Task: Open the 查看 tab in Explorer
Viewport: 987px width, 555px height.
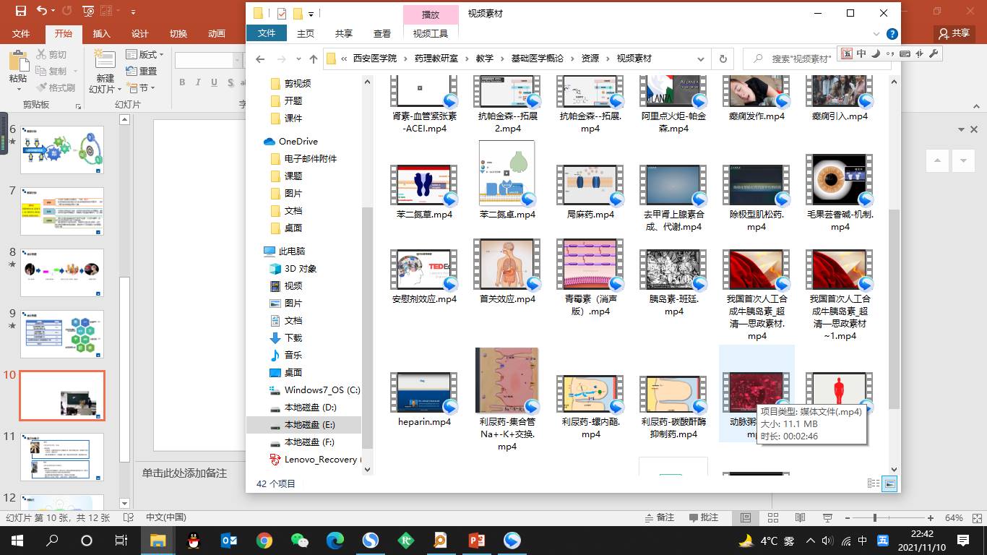Action: coord(382,34)
